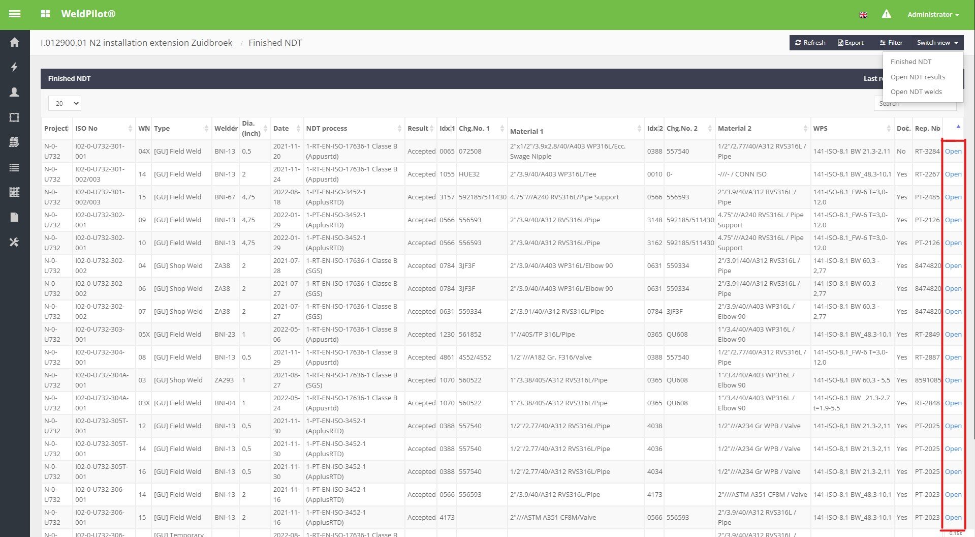
Task: Open the user profile sidebar icon
Action: click(x=14, y=92)
